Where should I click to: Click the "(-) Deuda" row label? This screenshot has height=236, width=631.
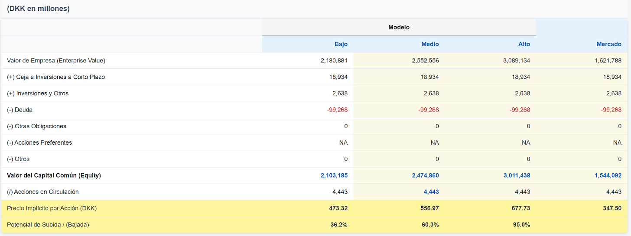point(20,110)
